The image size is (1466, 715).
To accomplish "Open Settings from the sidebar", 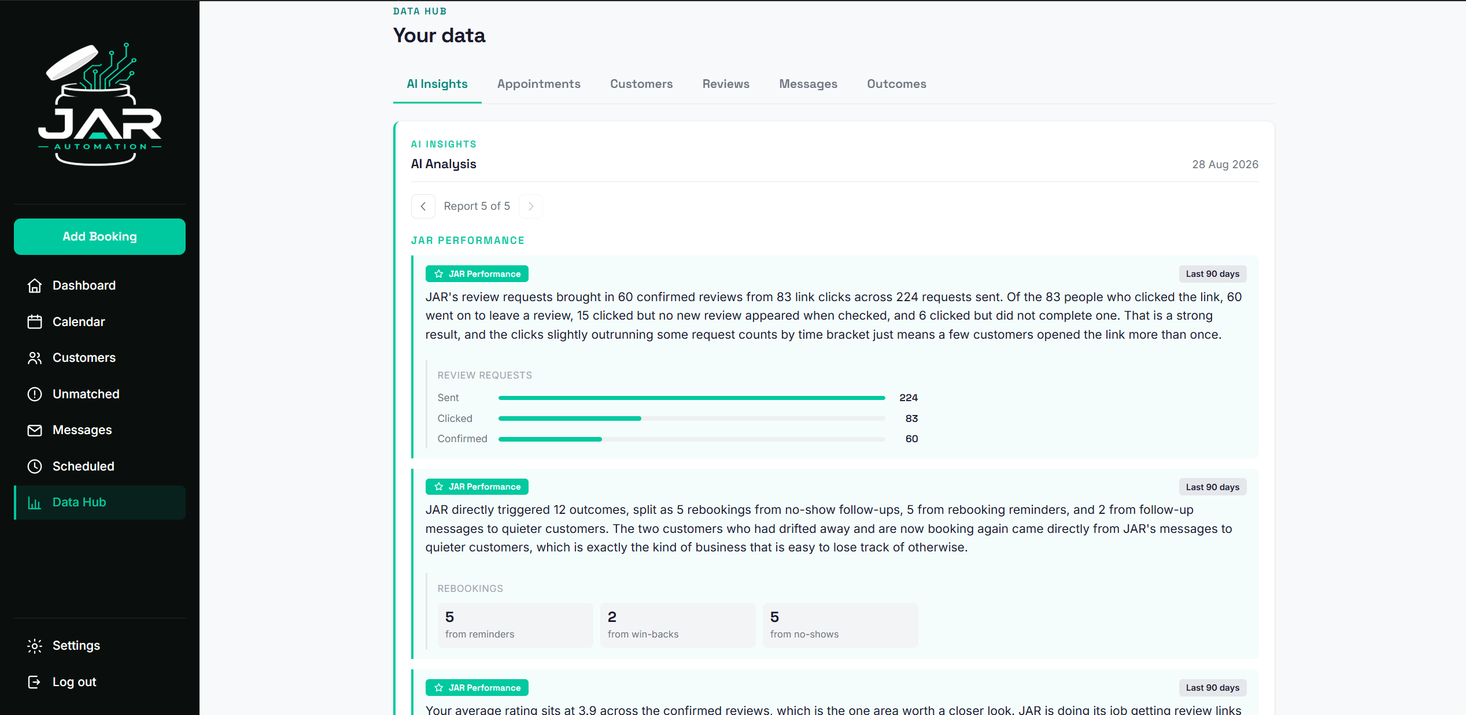I will point(99,646).
